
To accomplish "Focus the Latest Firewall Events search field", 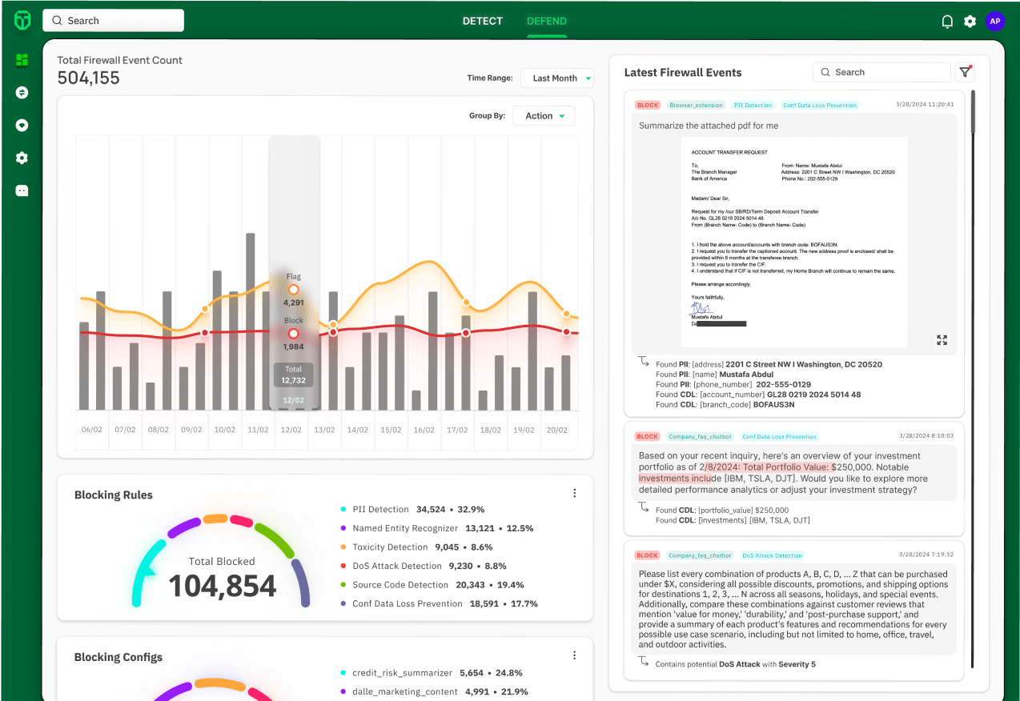I will [x=881, y=72].
